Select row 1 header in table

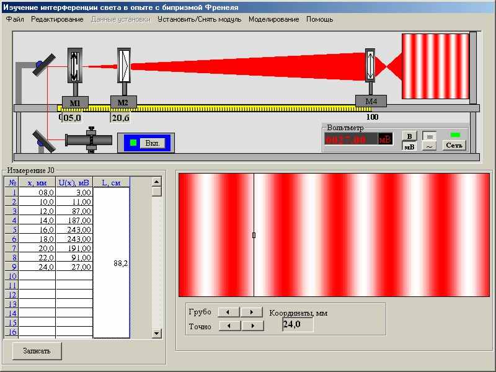point(12,192)
